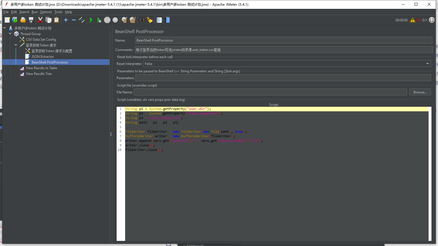438x246 pixels.
Task: Select 登录获取Token 请求 sampler node
Action: tap(41, 45)
